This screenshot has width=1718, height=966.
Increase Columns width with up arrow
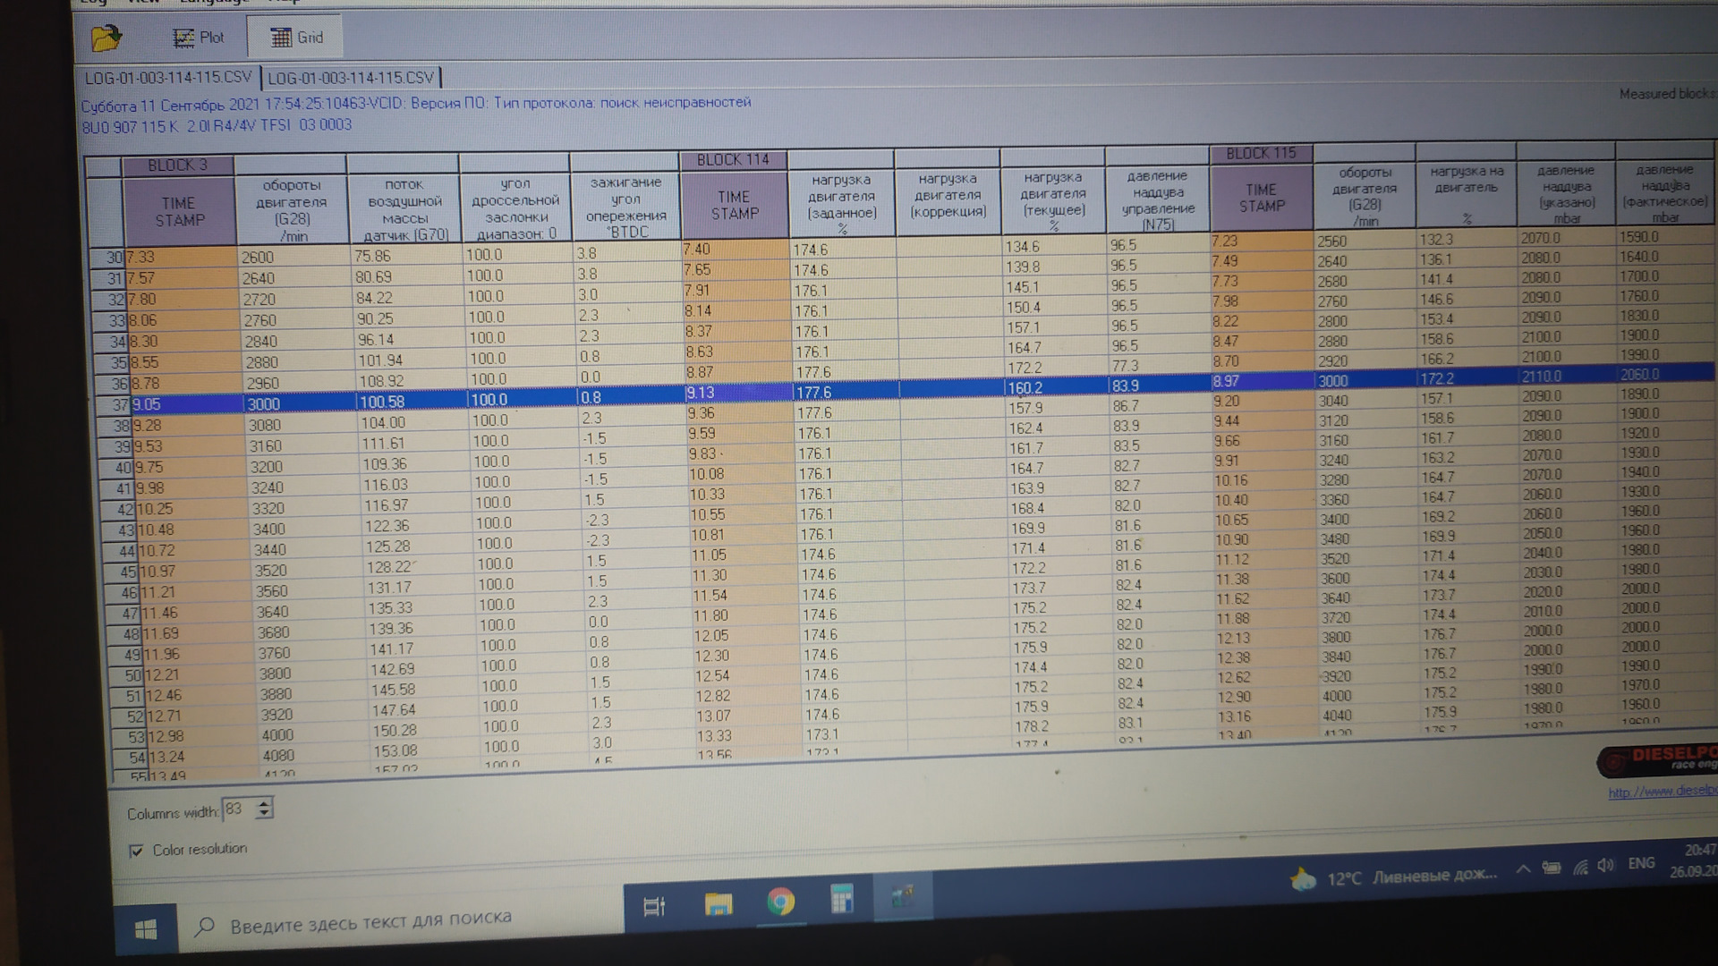264,804
